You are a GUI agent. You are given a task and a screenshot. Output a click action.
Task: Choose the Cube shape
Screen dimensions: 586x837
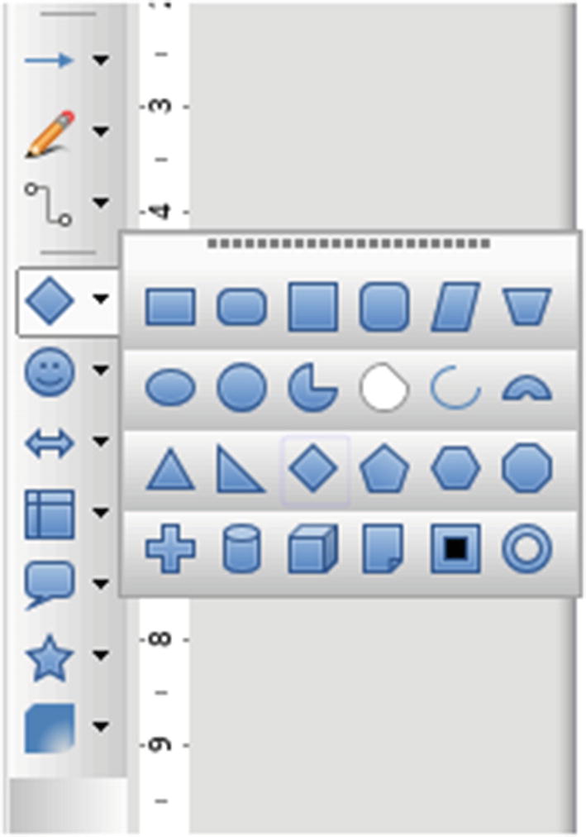(313, 548)
